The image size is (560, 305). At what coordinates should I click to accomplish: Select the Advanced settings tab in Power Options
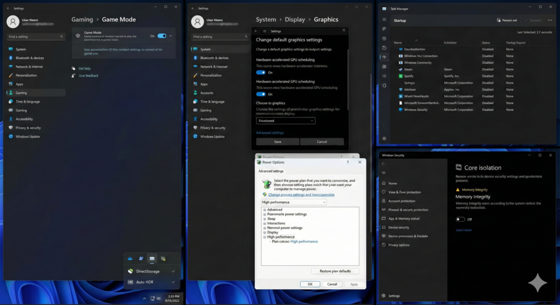[271, 171]
